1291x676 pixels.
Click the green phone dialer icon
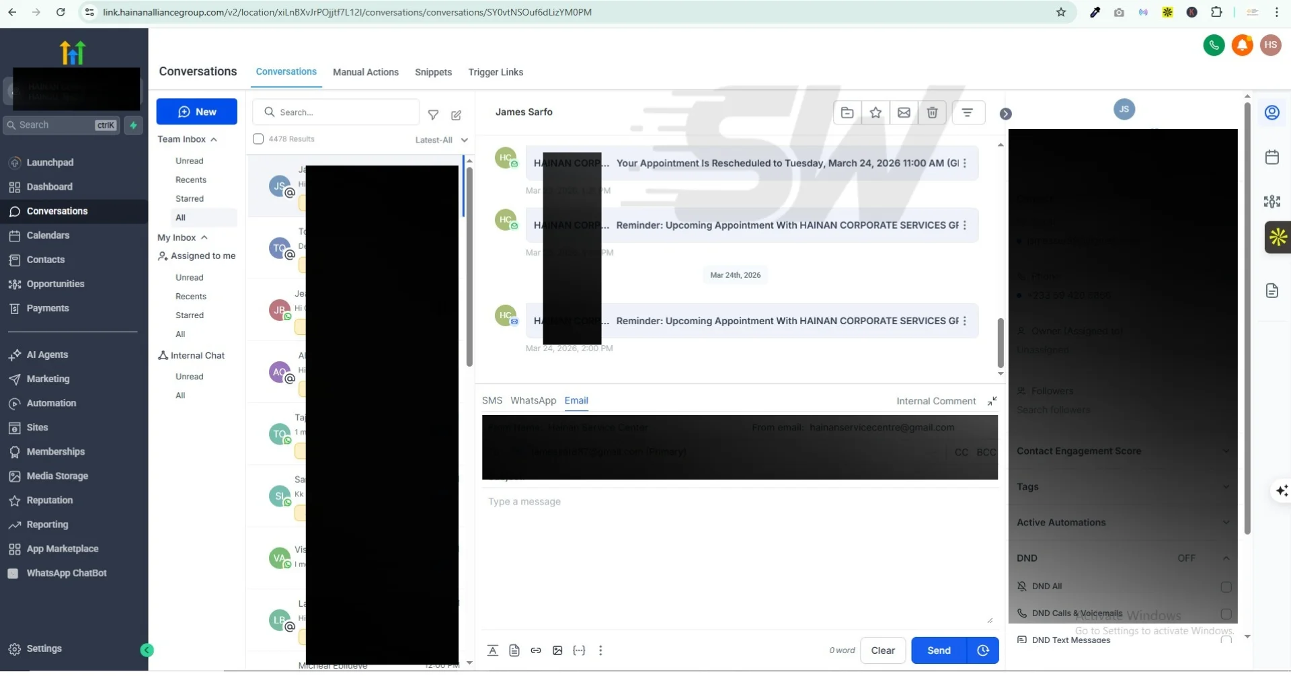pos(1214,45)
